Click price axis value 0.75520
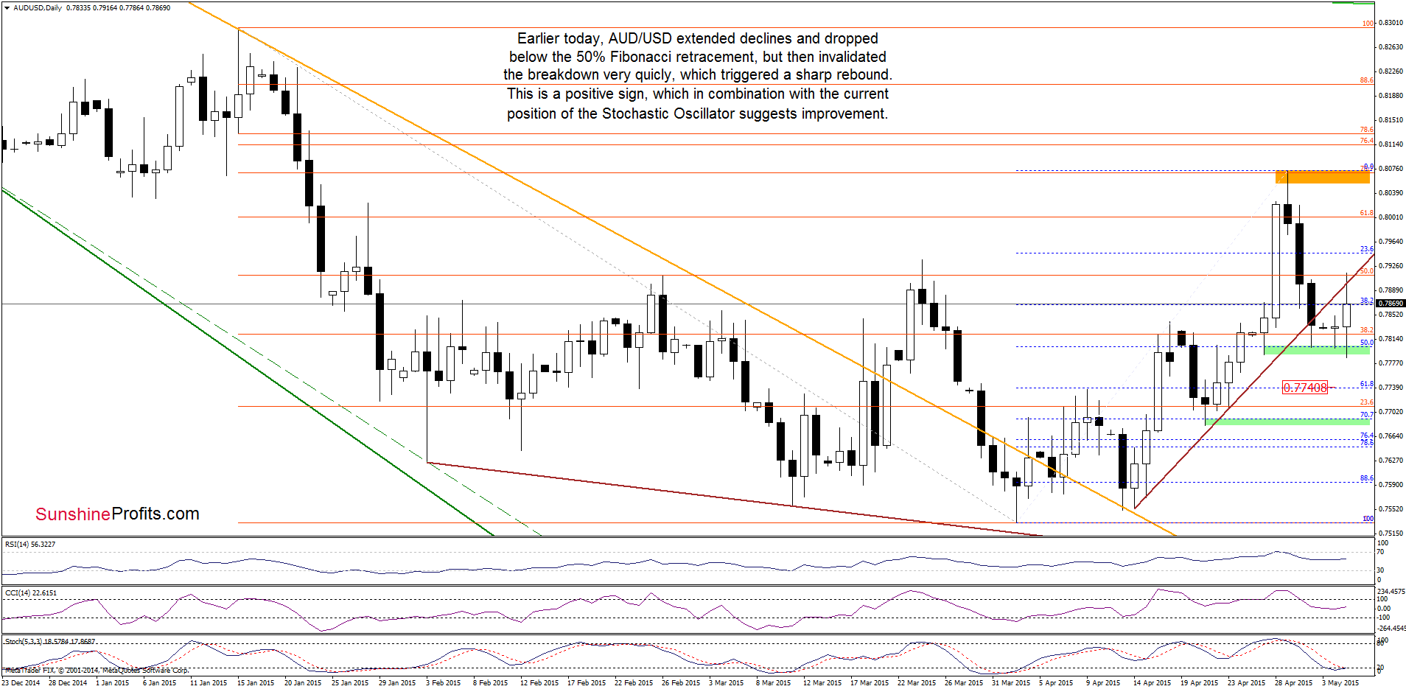The image size is (1406, 689). (x=1391, y=509)
